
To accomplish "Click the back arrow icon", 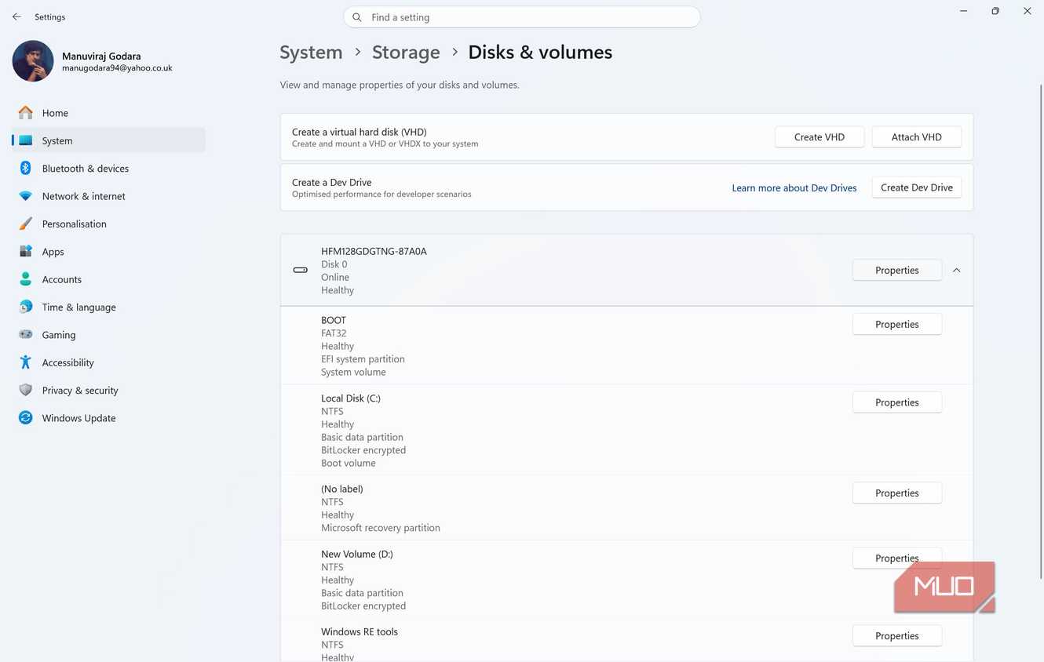I will [16, 16].
